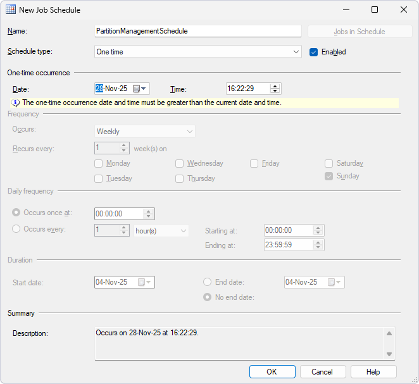Decrease the Occurs every interval value
This screenshot has width=419, height=384.
[123, 233]
